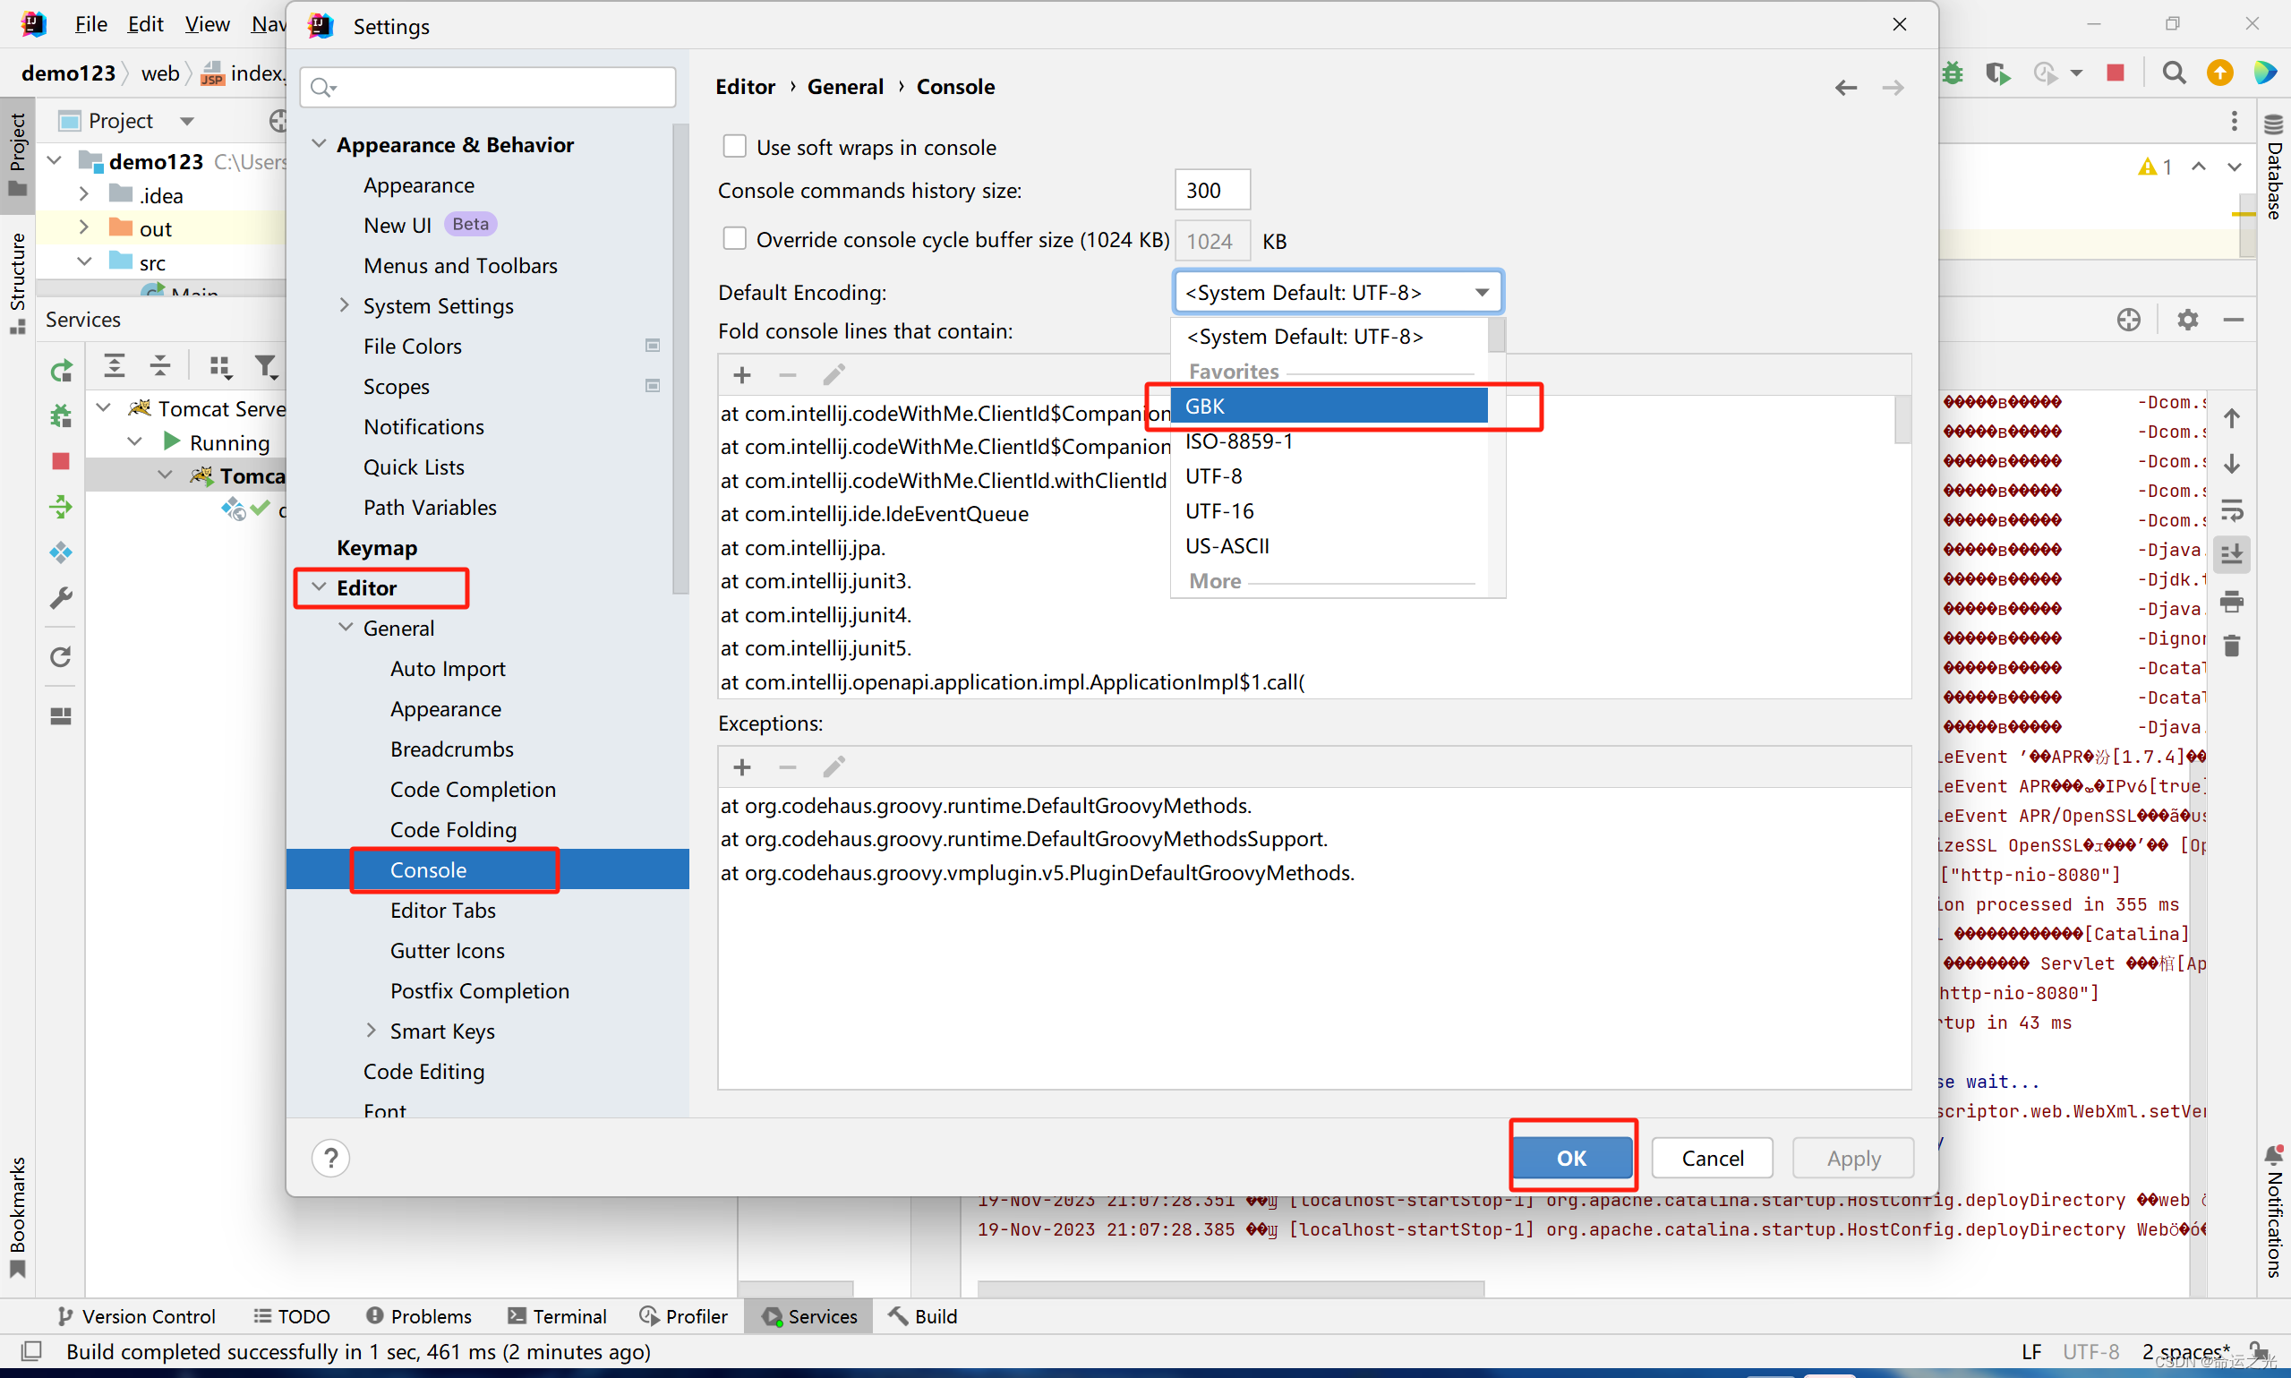Image resolution: width=2291 pixels, height=1378 pixels.
Task: Click OK to apply settings
Action: [x=1569, y=1157]
